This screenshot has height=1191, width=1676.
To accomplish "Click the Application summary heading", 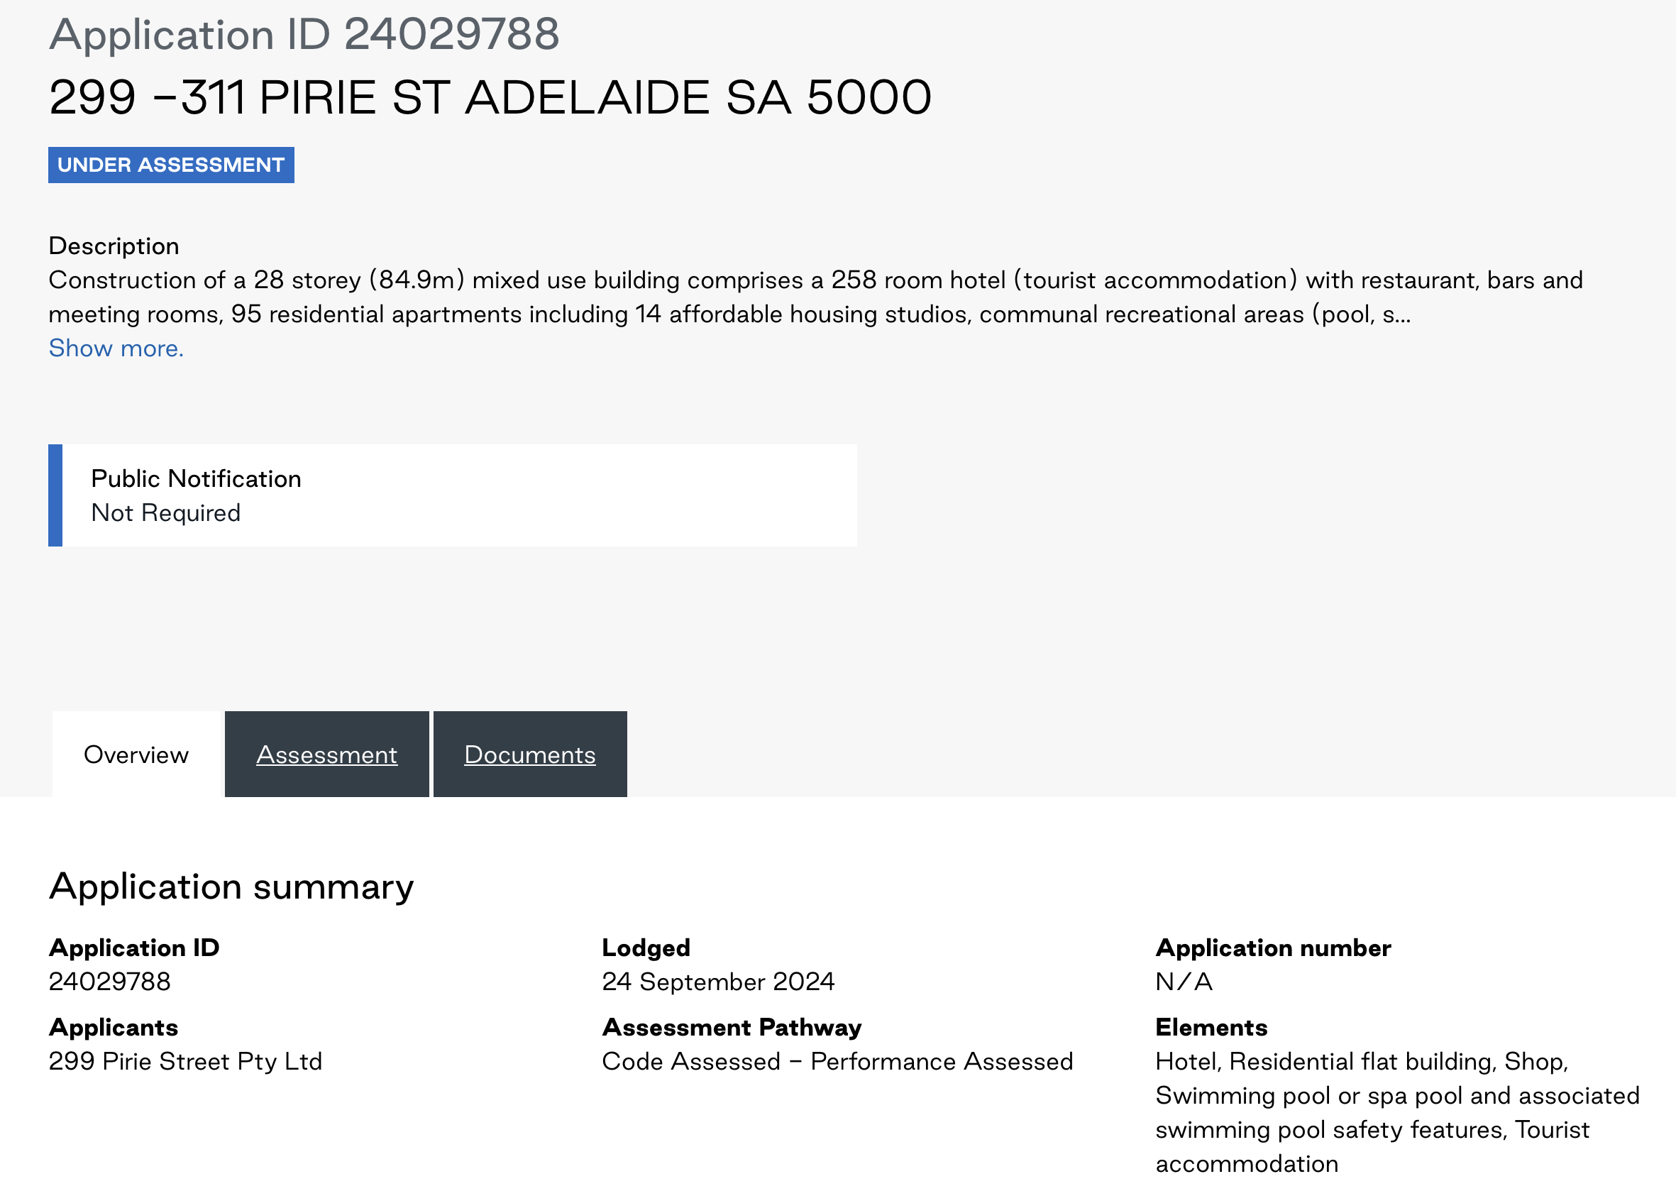I will 231,887.
